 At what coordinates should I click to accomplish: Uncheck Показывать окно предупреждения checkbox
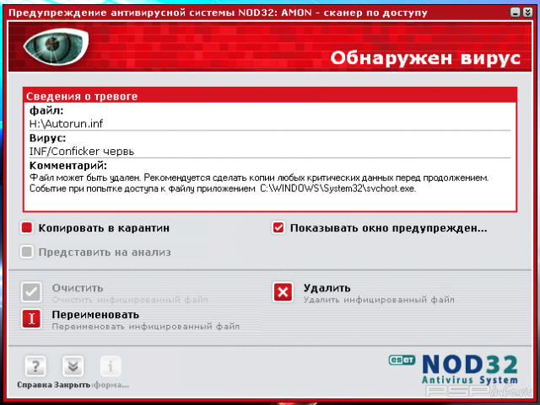tap(278, 227)
